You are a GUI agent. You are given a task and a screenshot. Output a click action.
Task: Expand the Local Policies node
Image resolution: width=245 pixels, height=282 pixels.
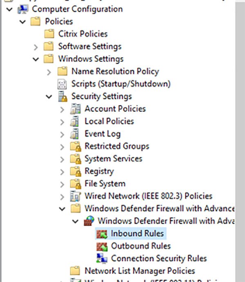click(62, 122)
